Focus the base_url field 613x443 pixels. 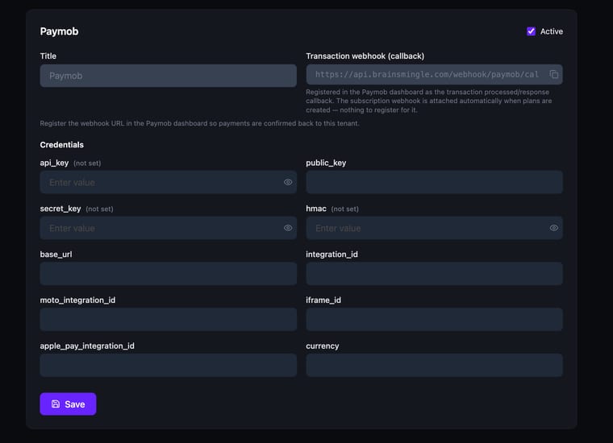168,274
